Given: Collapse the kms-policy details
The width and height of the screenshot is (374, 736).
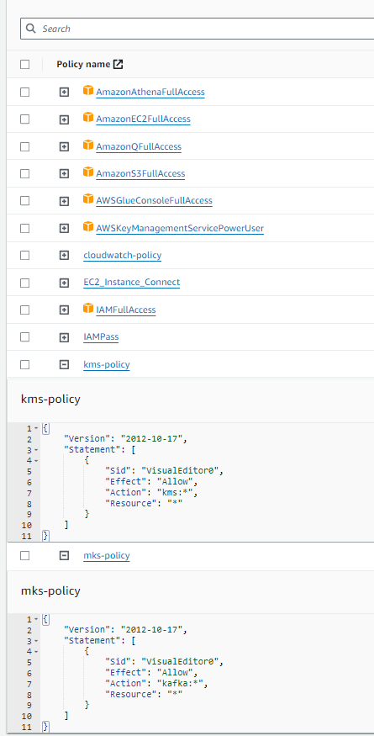Looking at the screenshot, I should click(64, 365).
